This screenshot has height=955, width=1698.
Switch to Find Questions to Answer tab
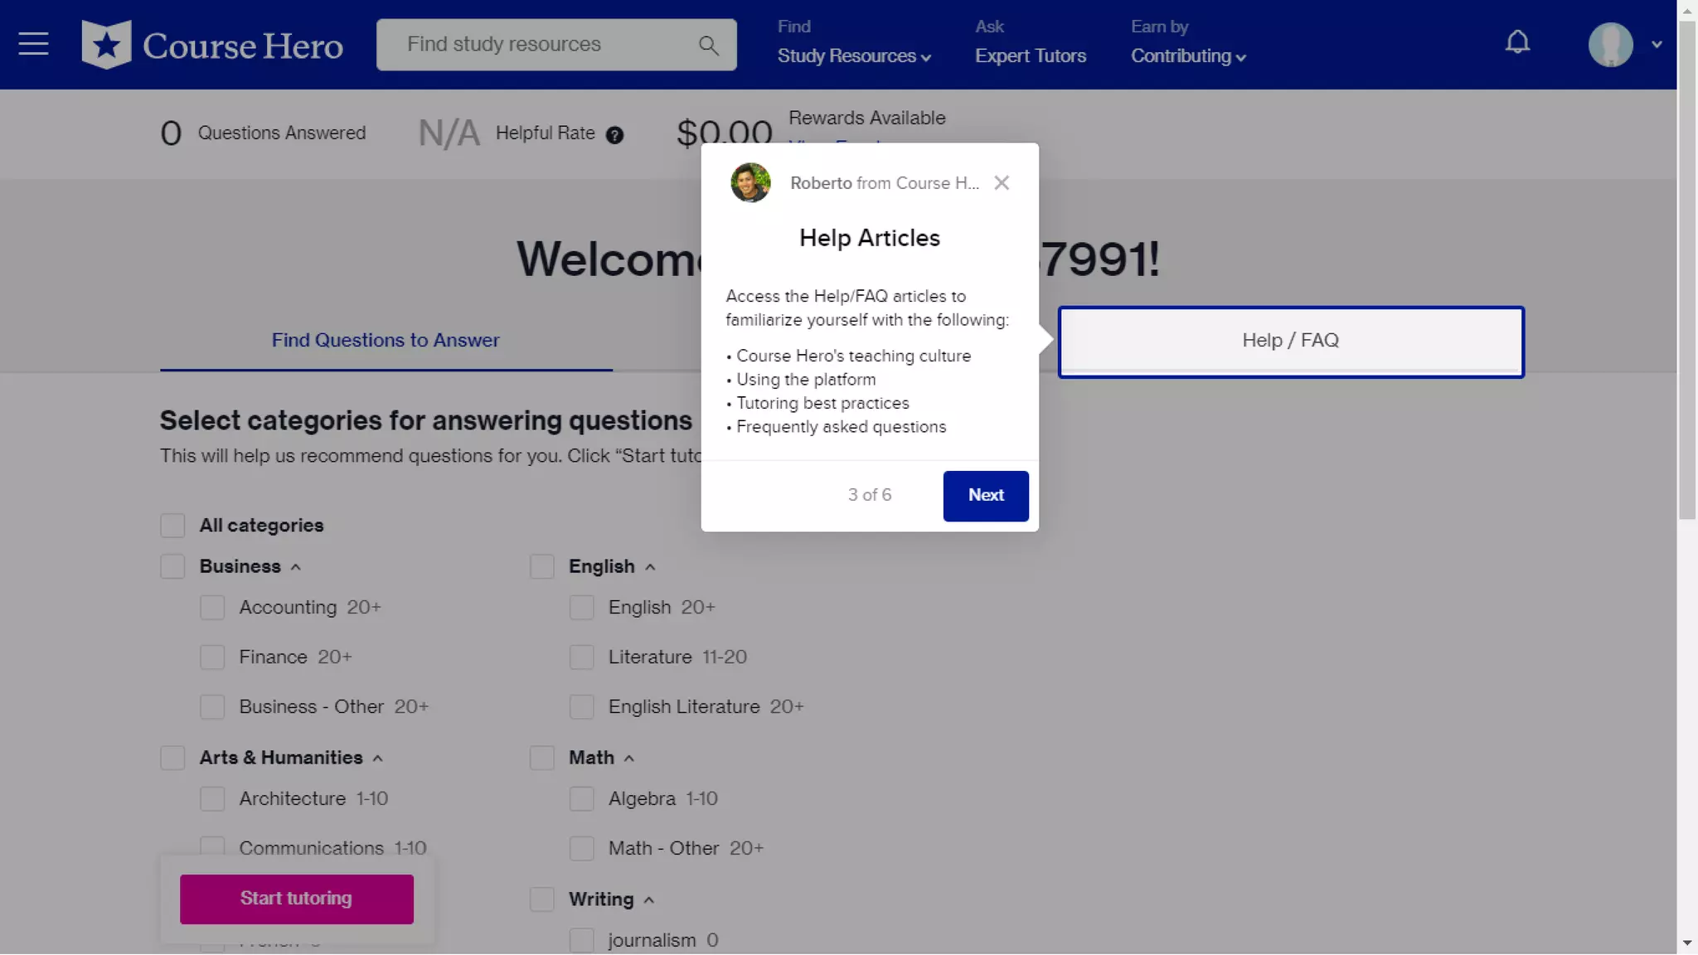386,341
